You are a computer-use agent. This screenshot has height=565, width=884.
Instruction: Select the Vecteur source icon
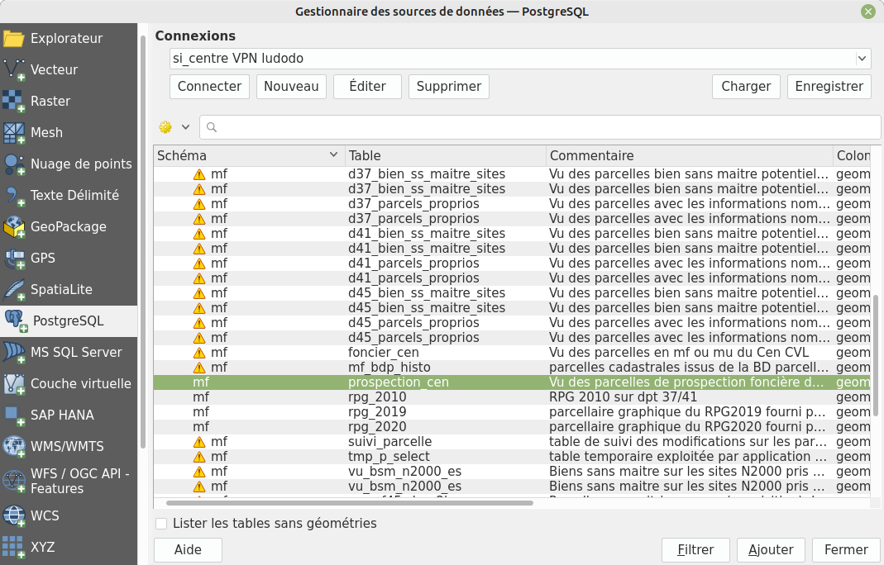click(14, 70)
